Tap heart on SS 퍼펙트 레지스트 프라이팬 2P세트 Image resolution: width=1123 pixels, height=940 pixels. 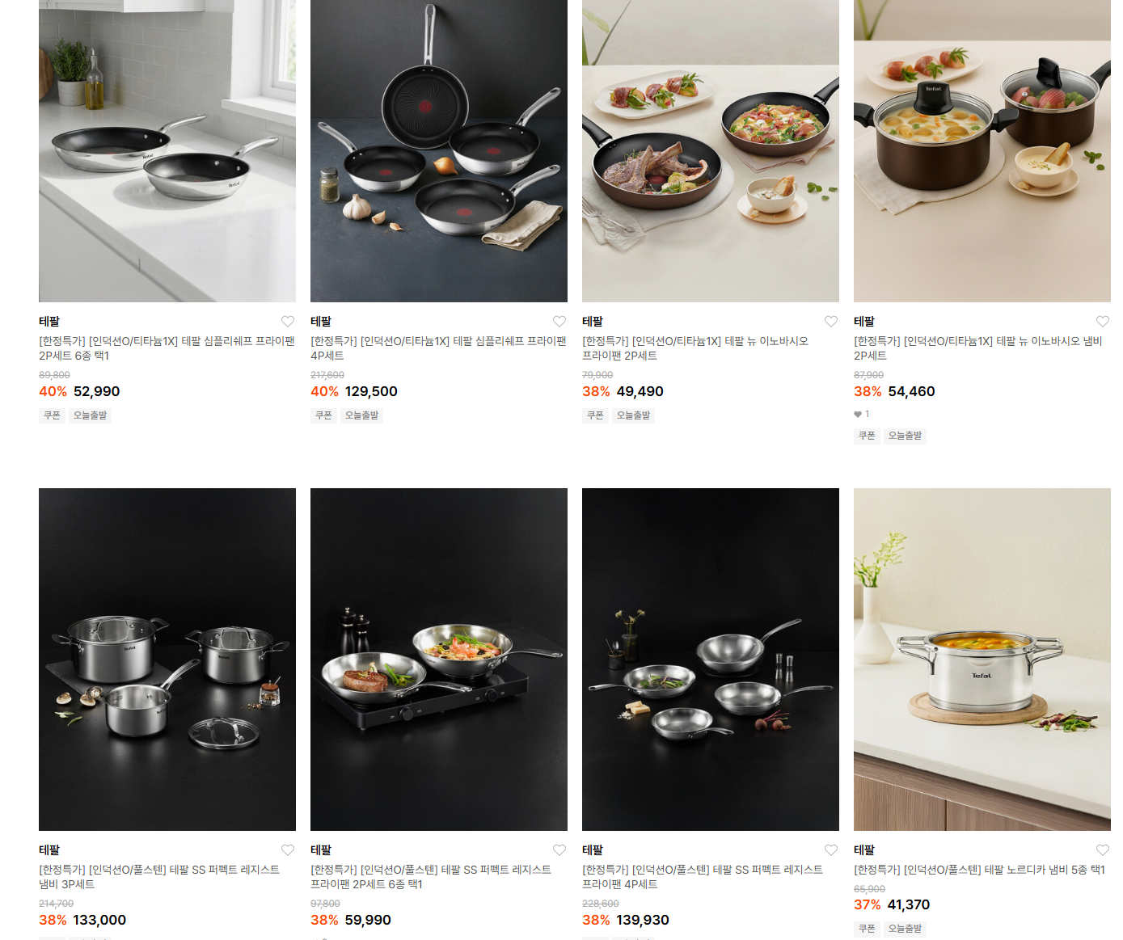point(559,850)
